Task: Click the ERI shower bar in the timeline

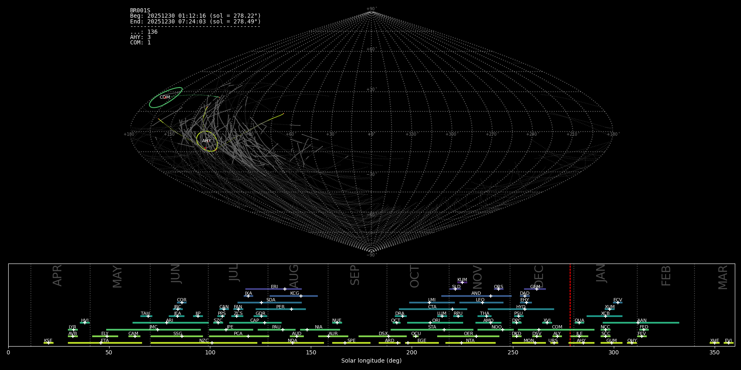Action: (x=273, y=289)
